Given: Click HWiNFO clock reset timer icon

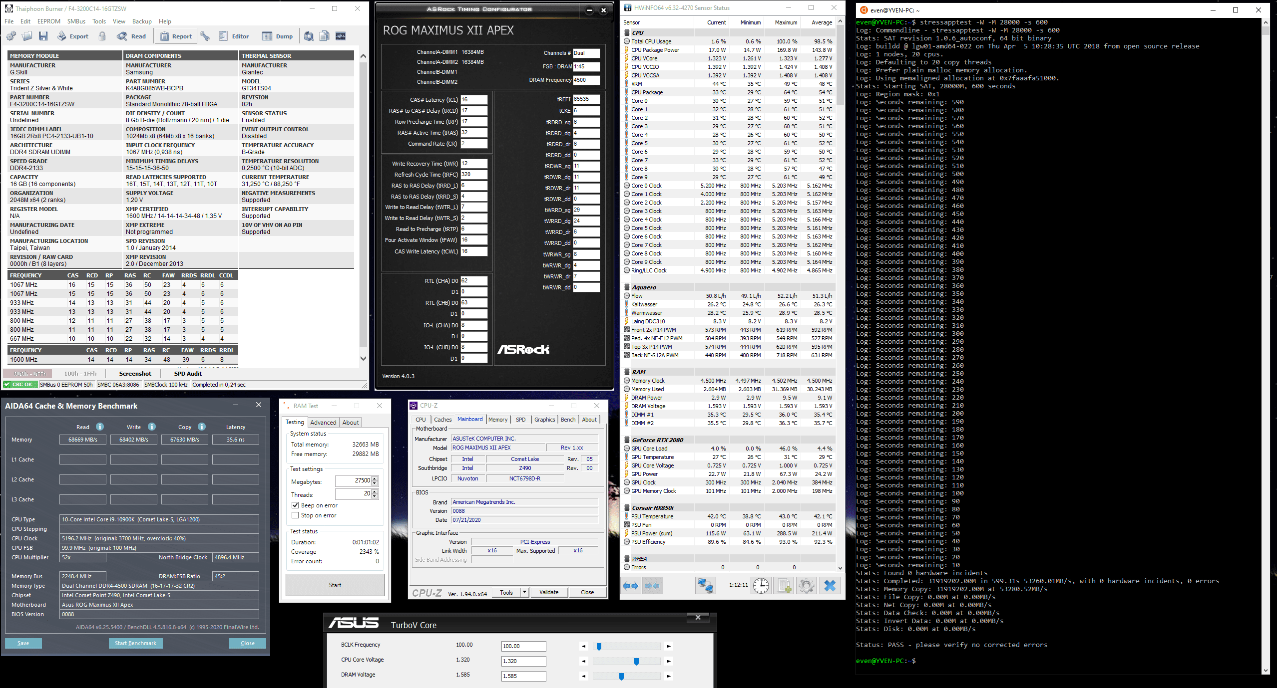Looking at the screenshot, I should point(761,585).
